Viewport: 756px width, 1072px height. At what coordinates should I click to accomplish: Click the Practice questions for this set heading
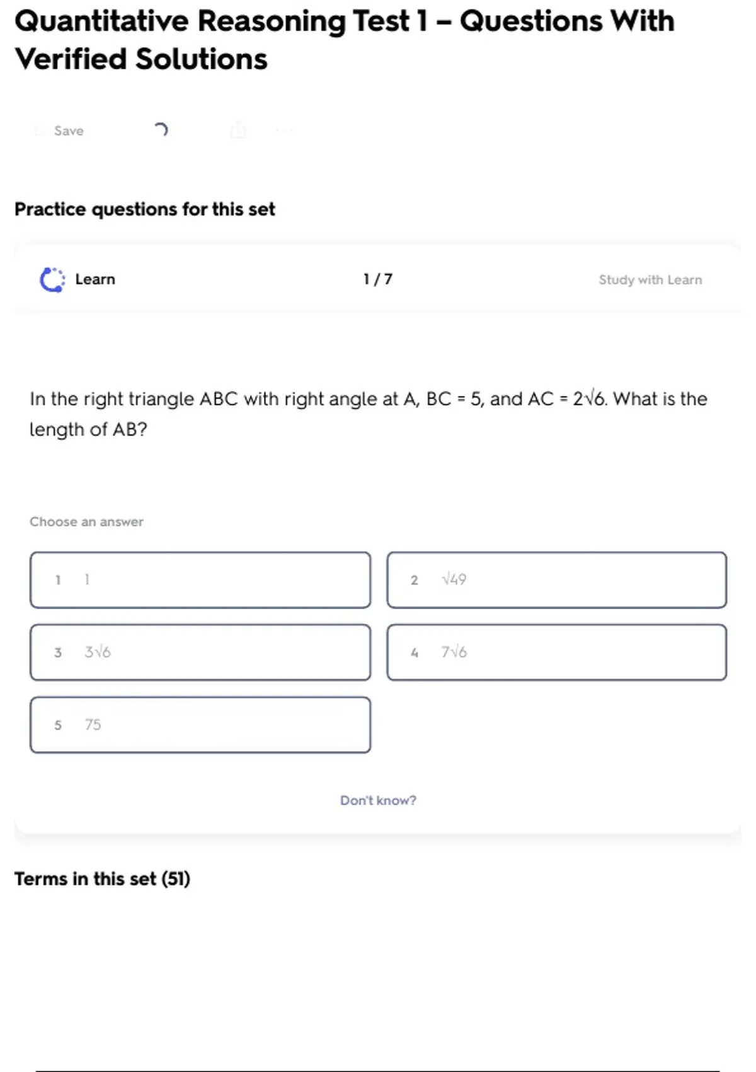(145, 209)
